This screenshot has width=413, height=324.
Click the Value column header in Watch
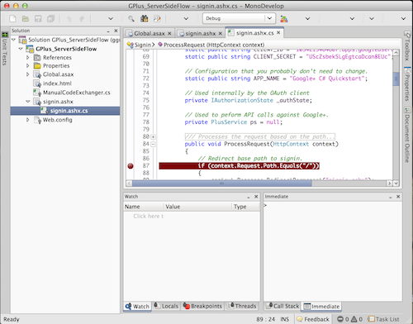[x=197, y=207]
